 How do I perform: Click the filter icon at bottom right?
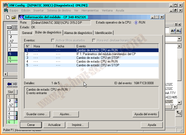point(179,114)
